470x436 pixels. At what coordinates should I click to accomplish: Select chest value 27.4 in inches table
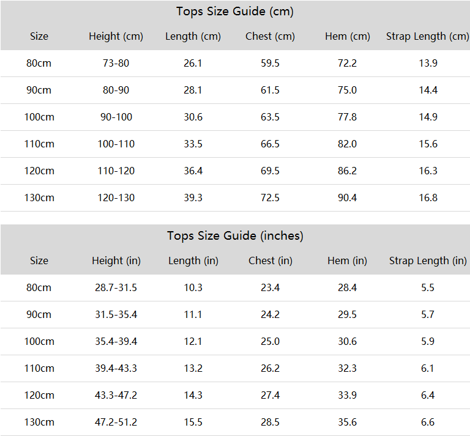[x=270, y=395]
